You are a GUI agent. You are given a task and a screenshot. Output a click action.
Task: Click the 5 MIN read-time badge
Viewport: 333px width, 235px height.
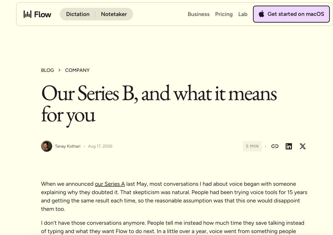pyautogui.click(x=252, y=146)
